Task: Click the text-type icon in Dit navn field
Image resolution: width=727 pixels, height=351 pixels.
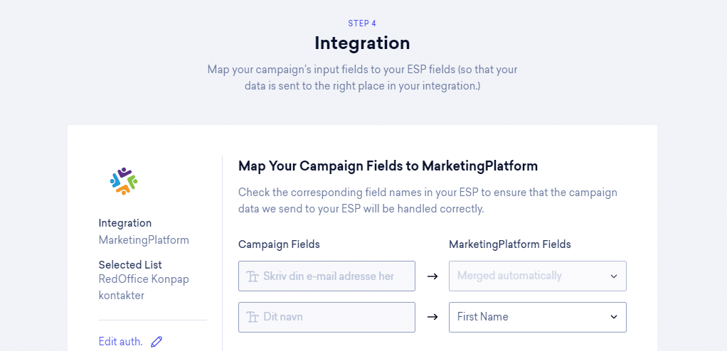Action: pos(253,317)
